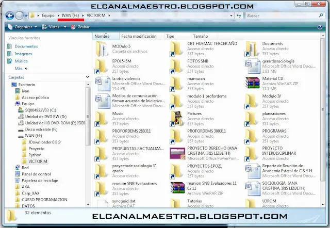This screenshot has width=330, height=228.
Task: Select reunion SNB Evaluadores 11 02 11 ZIP icon
Action: pos(177,188)
